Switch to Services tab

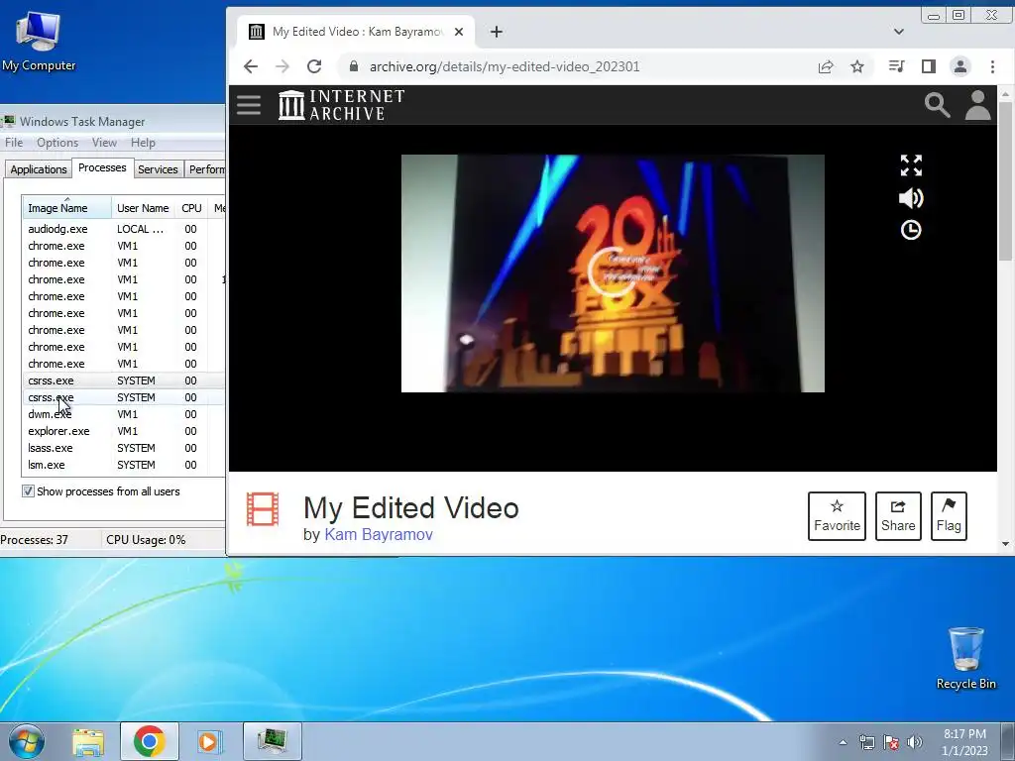click(158, 168)
